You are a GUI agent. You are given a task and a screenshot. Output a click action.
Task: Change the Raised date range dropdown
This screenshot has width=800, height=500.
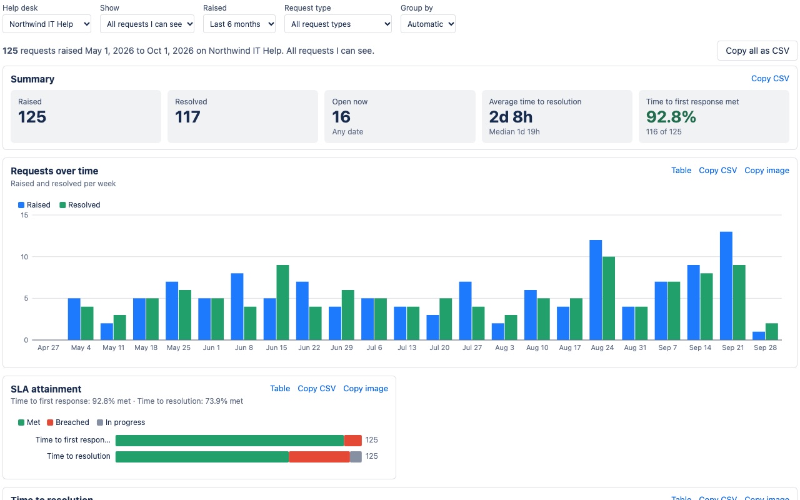[239, 24]
